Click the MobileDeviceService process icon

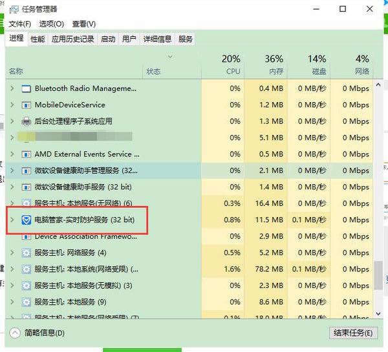point(27,105)
